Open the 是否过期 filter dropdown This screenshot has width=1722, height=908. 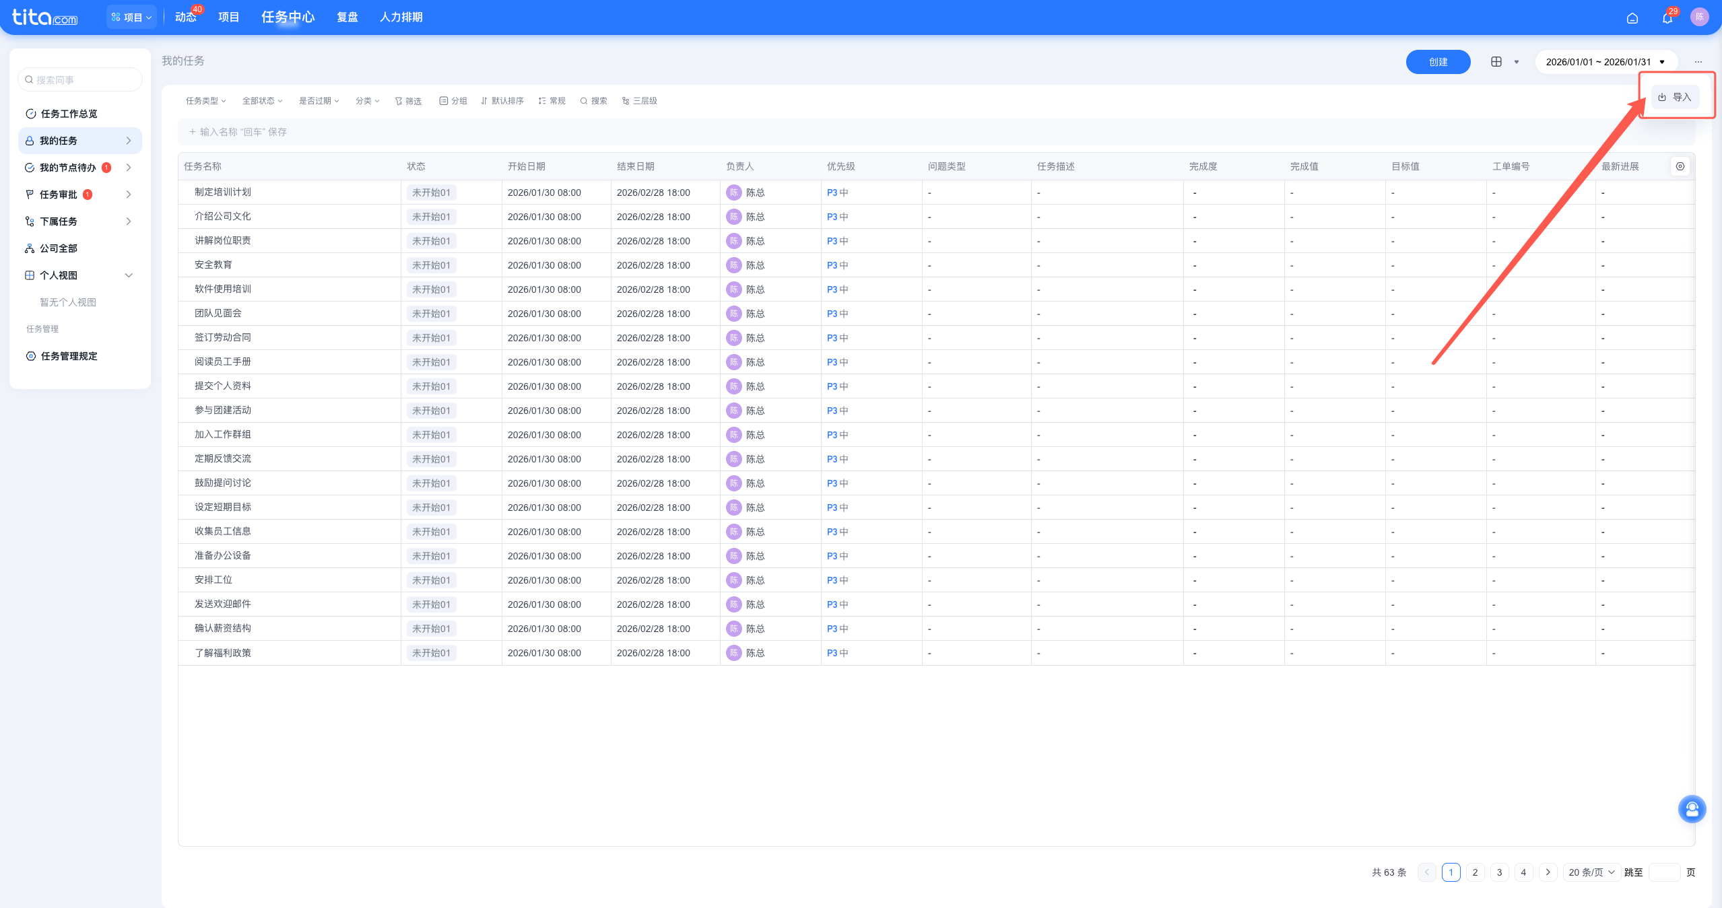click(x=319, y=101)
